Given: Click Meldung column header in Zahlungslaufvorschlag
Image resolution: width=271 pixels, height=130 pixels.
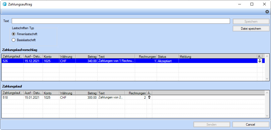Looking at the screenshot, I should [217, 56].
